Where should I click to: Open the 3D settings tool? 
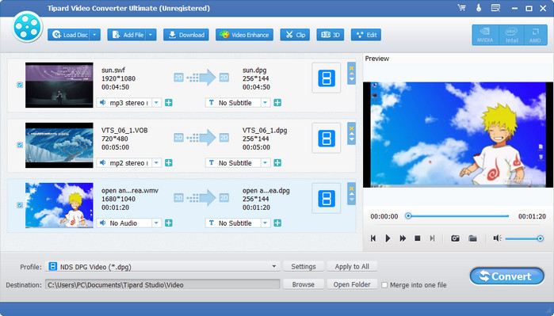point(330,35)
